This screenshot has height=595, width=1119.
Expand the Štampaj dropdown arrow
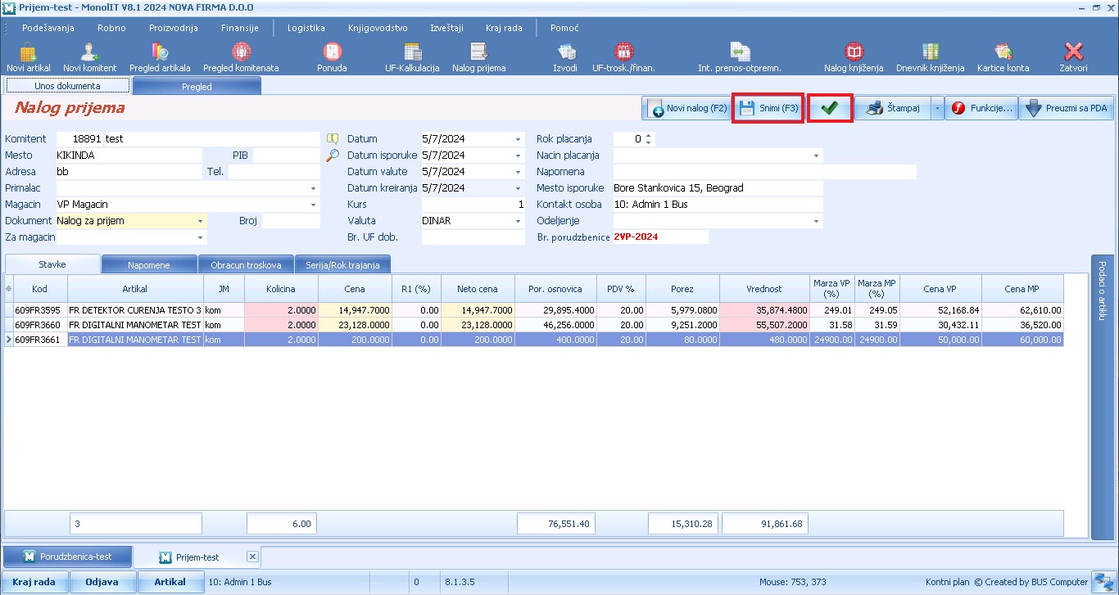click(x=937, y=108)
